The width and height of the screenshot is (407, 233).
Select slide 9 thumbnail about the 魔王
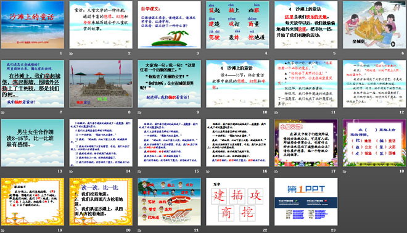click(x=169, y=84)
